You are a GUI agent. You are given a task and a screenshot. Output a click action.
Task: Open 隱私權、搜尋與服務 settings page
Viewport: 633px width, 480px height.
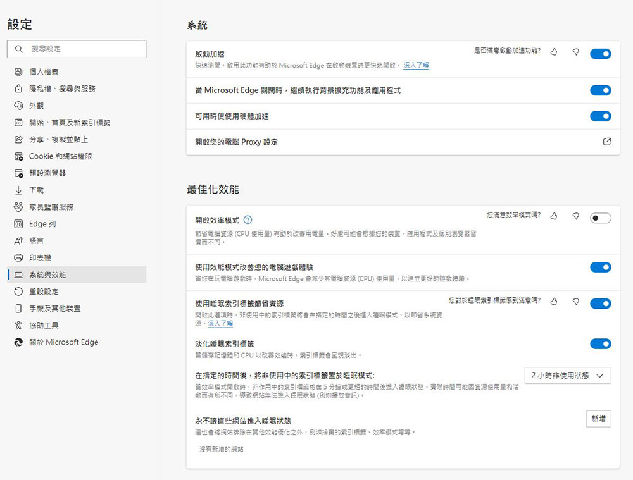(x=62, y=89)
